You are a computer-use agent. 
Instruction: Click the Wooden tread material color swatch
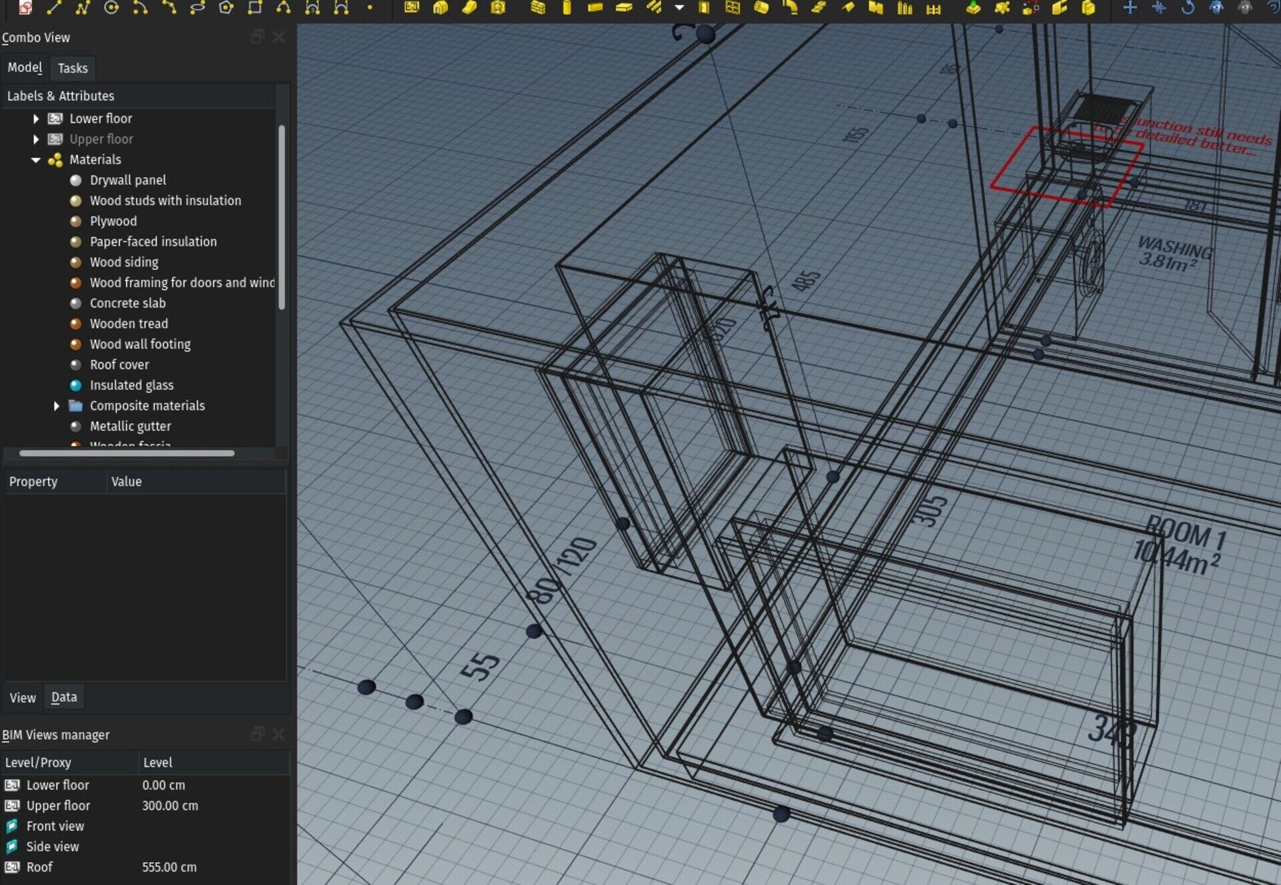(76, 323)
